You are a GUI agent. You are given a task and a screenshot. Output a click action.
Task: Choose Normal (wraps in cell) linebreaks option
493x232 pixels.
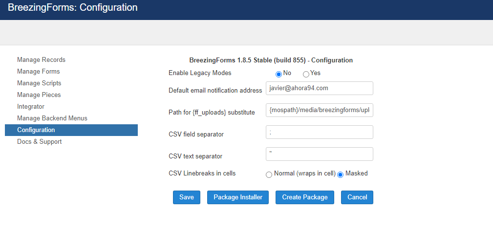pyautogui.click(x=269, y=175)
